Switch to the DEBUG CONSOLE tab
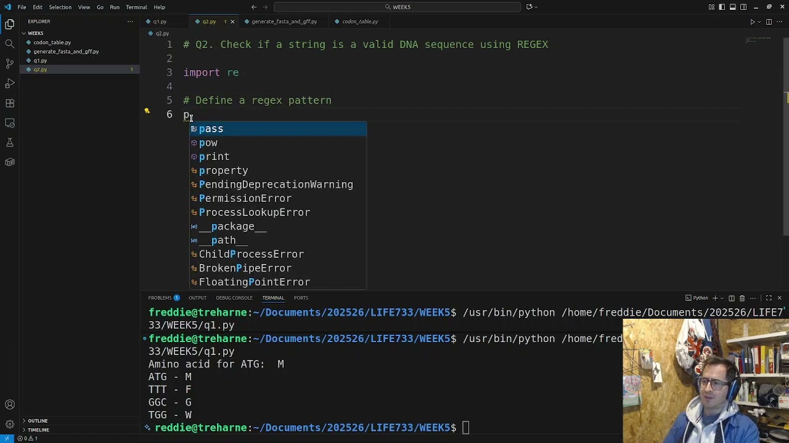This screenshot has width=789, height=443. 234,298
